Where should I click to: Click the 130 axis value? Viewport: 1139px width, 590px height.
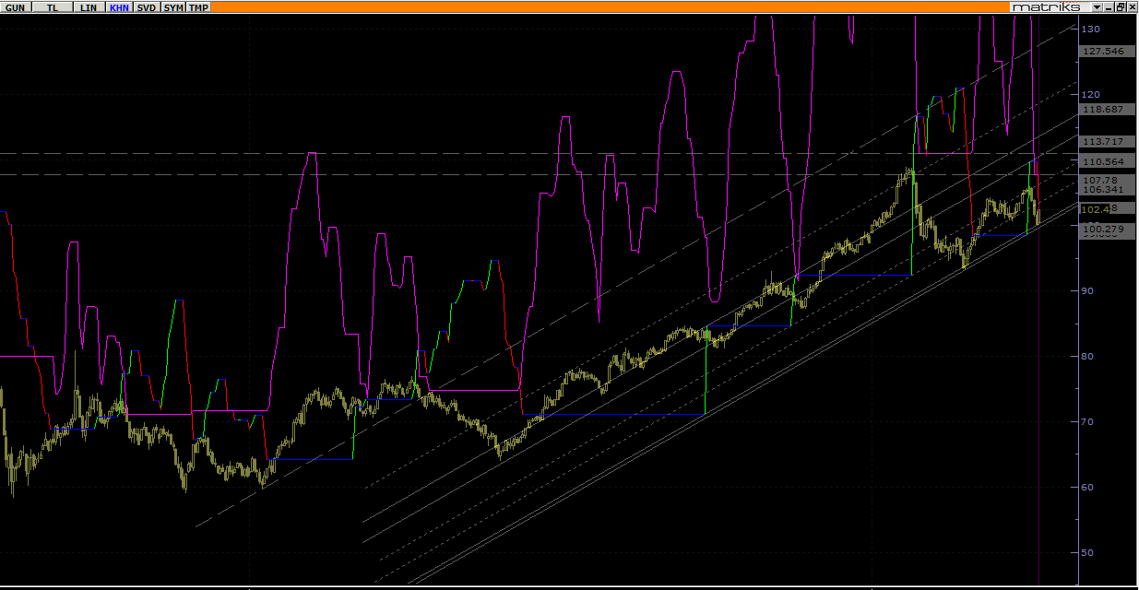pyautogui.click(x=1090, y=29)
